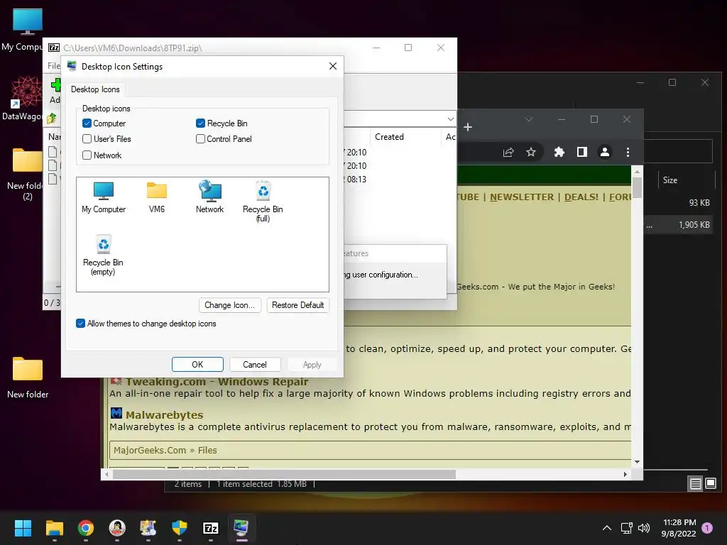Select the DataWagon desktop shortcut

pyautogui.click(x=22, y=99)
